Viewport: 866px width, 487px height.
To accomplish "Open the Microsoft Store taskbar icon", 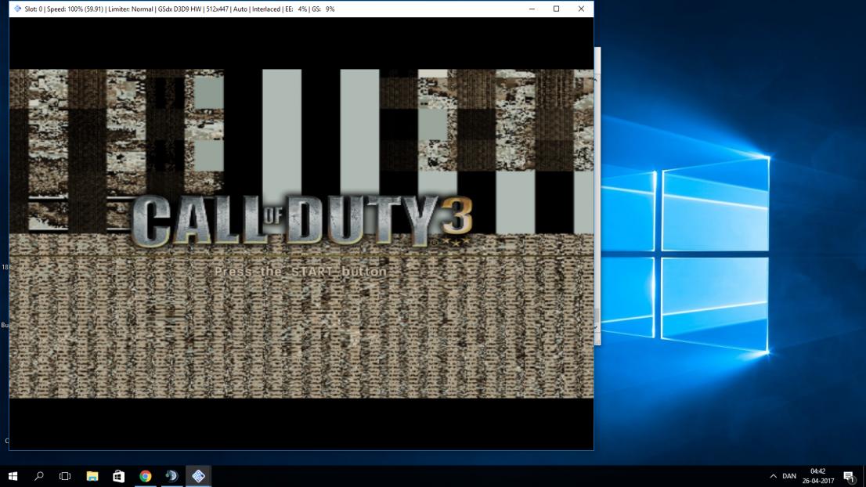I will pyautogui.click(x=119, y=476).
